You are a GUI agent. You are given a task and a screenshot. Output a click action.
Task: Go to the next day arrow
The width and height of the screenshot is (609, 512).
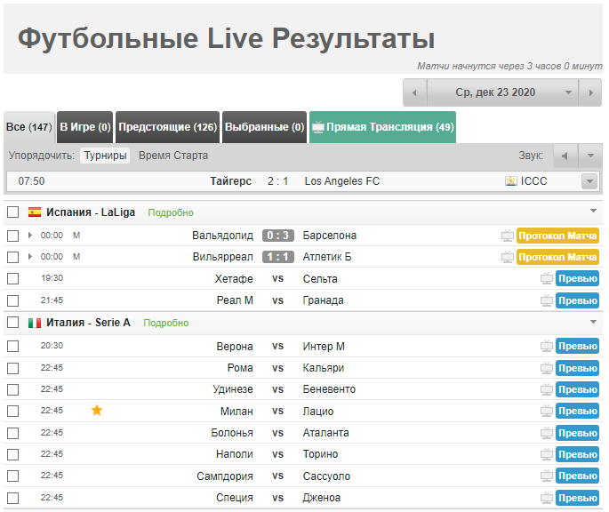click(589, 92)
